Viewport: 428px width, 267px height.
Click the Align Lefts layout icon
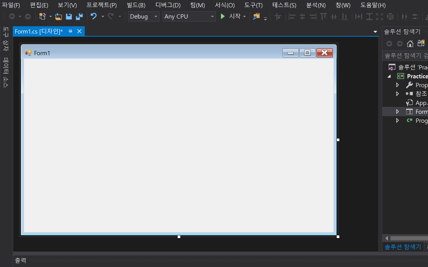292,17
